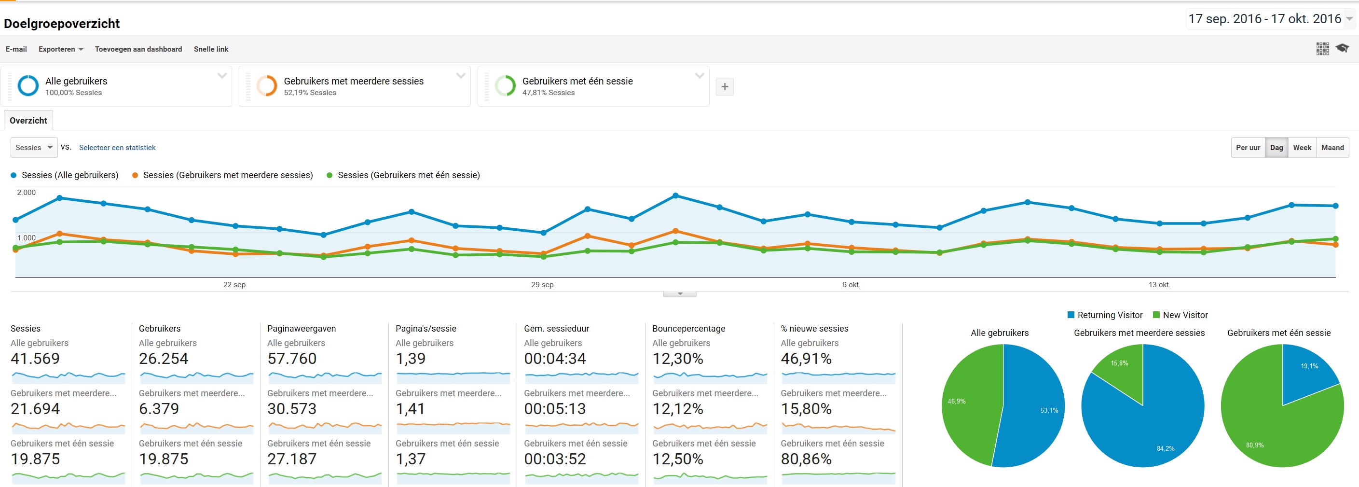
Task: Click the 29 sep. axis label
Action: click(x=543, y=284)
